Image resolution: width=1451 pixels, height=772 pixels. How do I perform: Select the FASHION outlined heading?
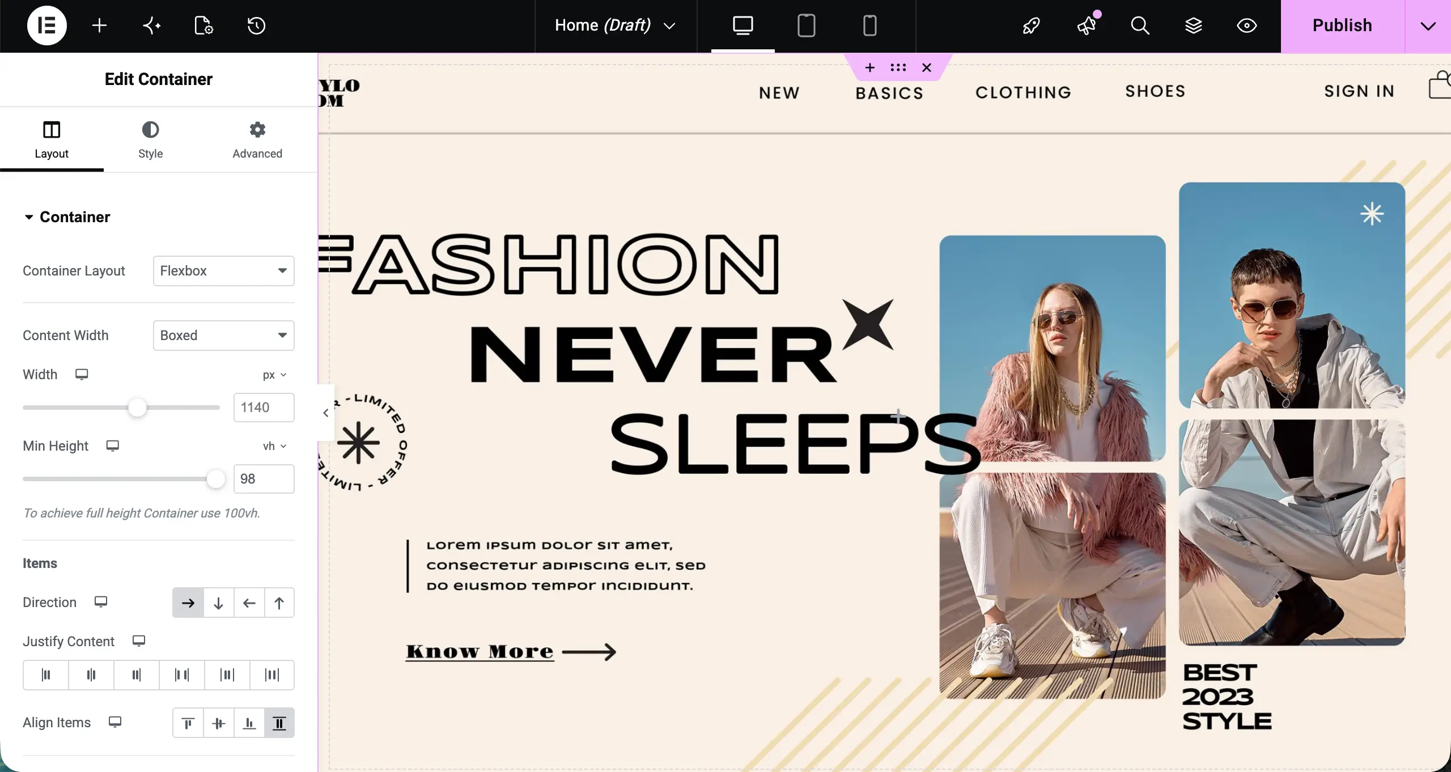pyautogui.click(x=549, y=264)
